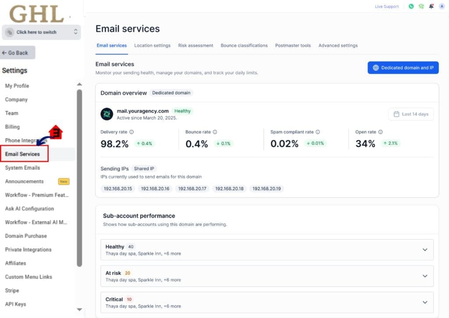Click the Dedicated domain badge

[171, 93]
